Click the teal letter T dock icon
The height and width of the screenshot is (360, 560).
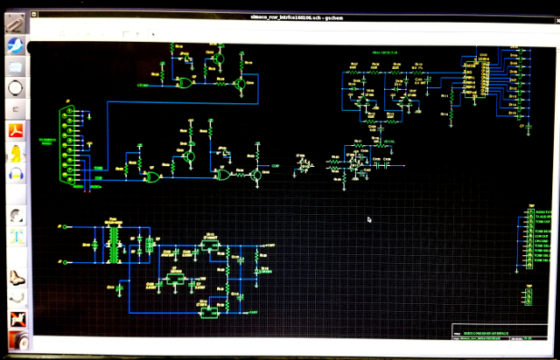click(x=16, y=237)
